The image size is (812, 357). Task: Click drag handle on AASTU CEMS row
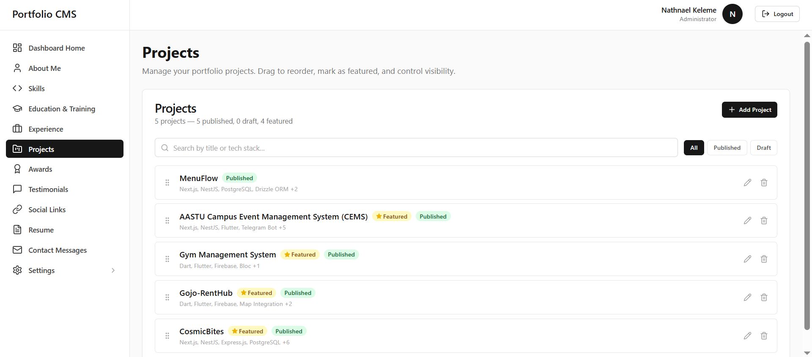click(167, 220)
